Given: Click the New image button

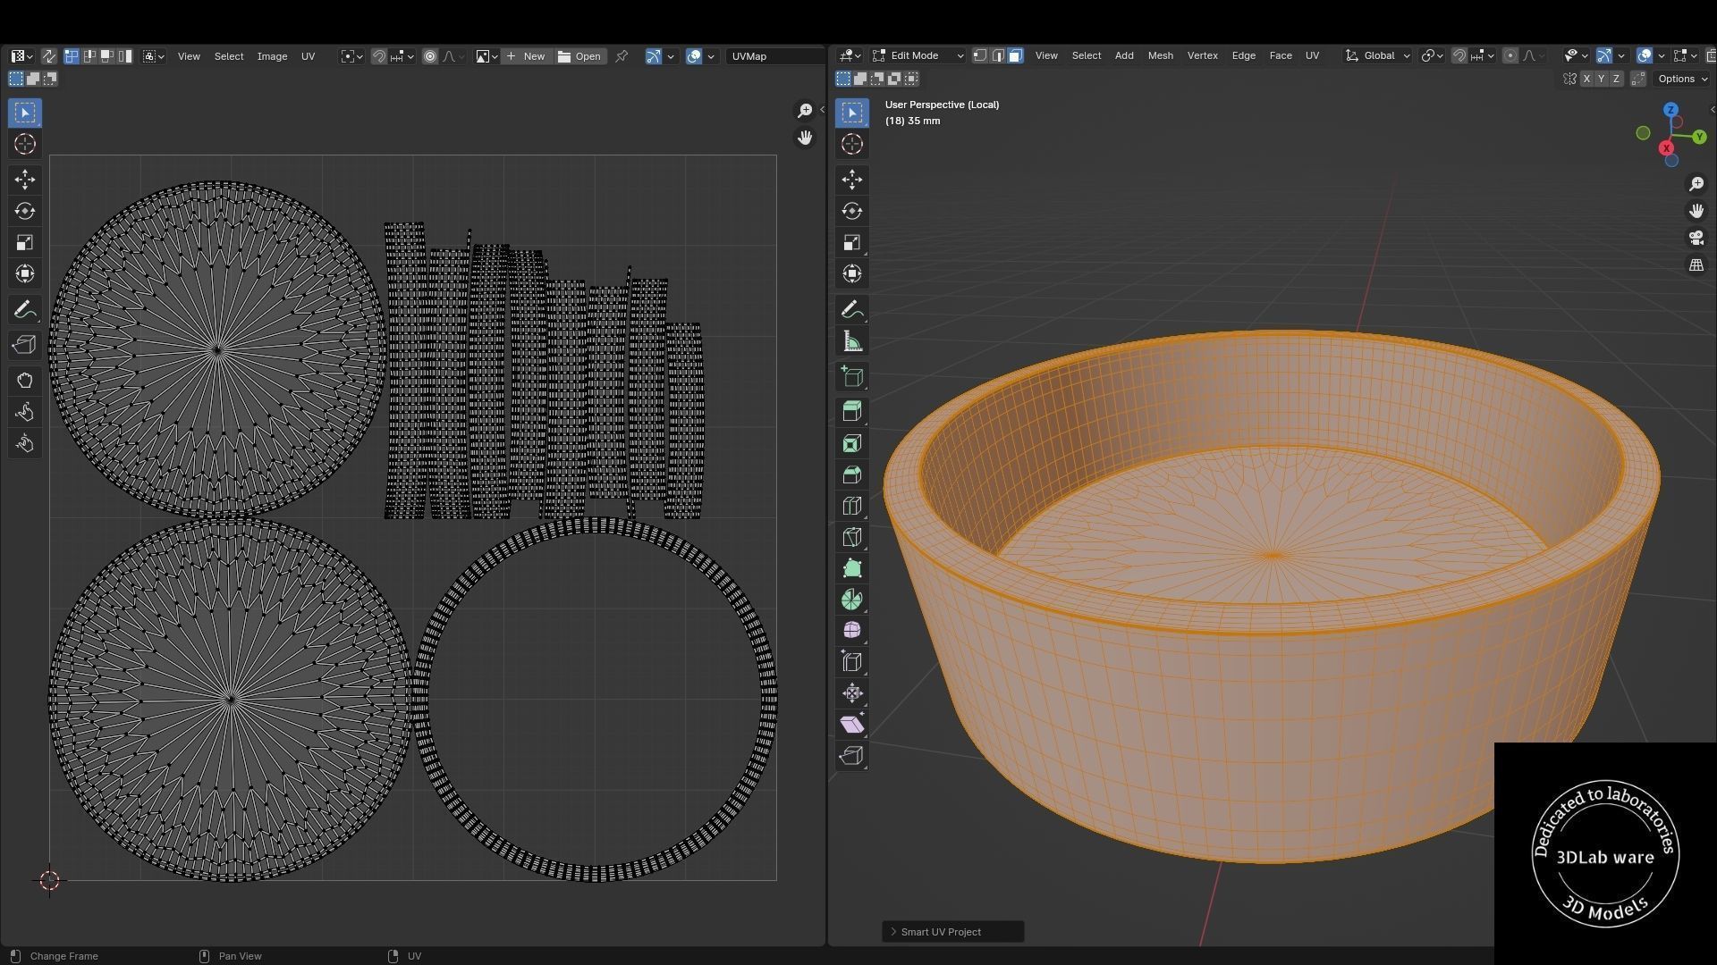Looking at the screenshot, I should pos(526,56).
